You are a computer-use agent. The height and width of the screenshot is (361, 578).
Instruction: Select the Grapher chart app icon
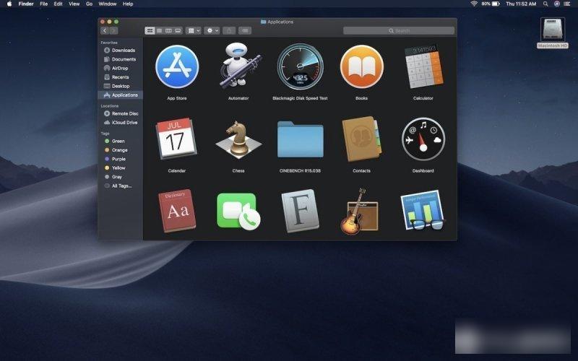coord(423,210)
